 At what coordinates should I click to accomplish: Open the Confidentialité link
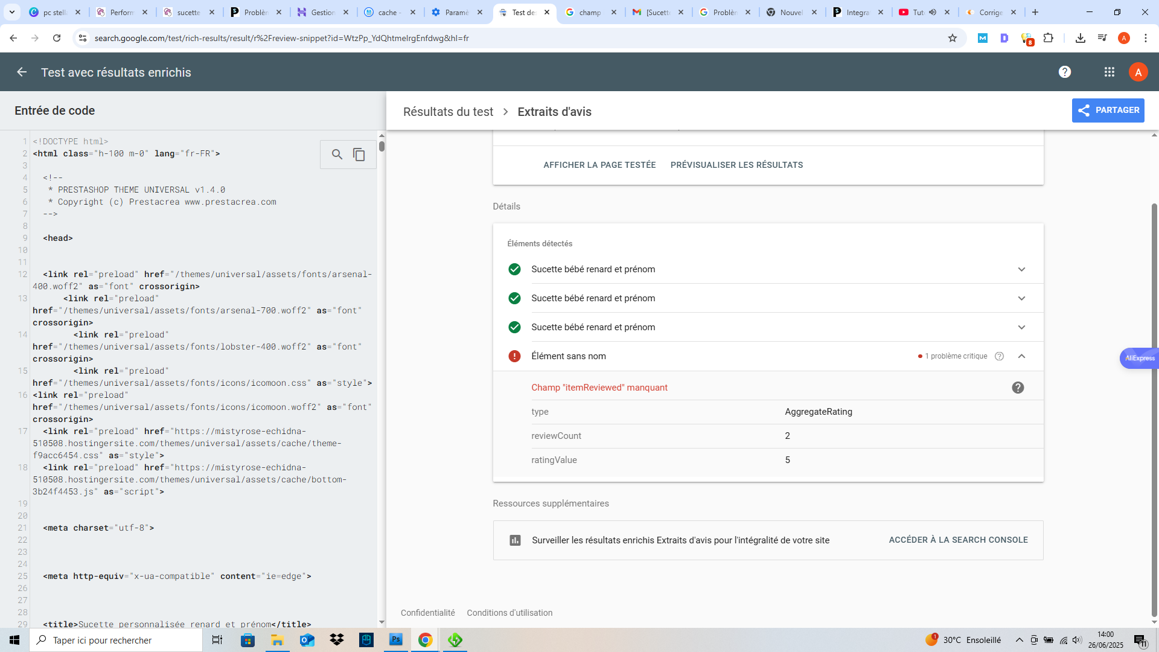tap(428, 613)
